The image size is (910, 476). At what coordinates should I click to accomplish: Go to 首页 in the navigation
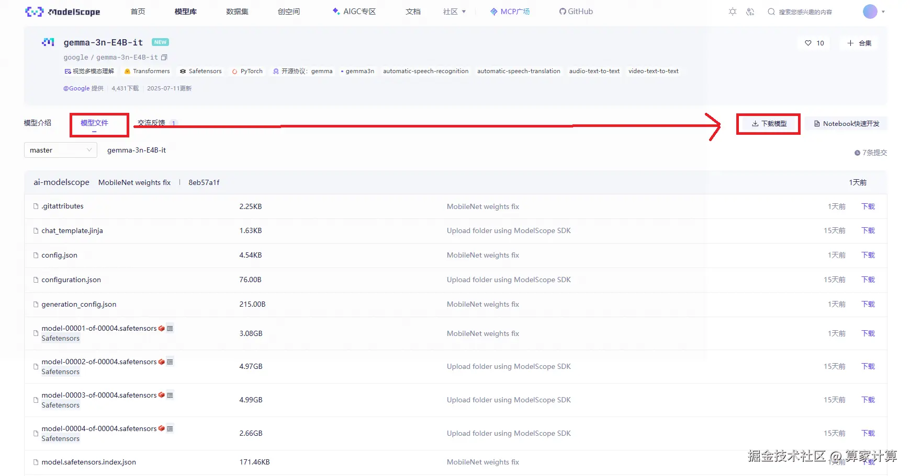tap(138, 11)
